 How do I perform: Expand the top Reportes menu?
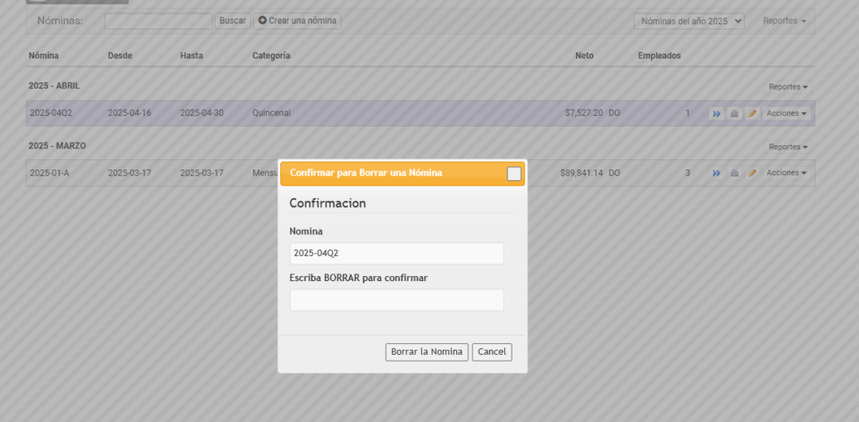784,21
